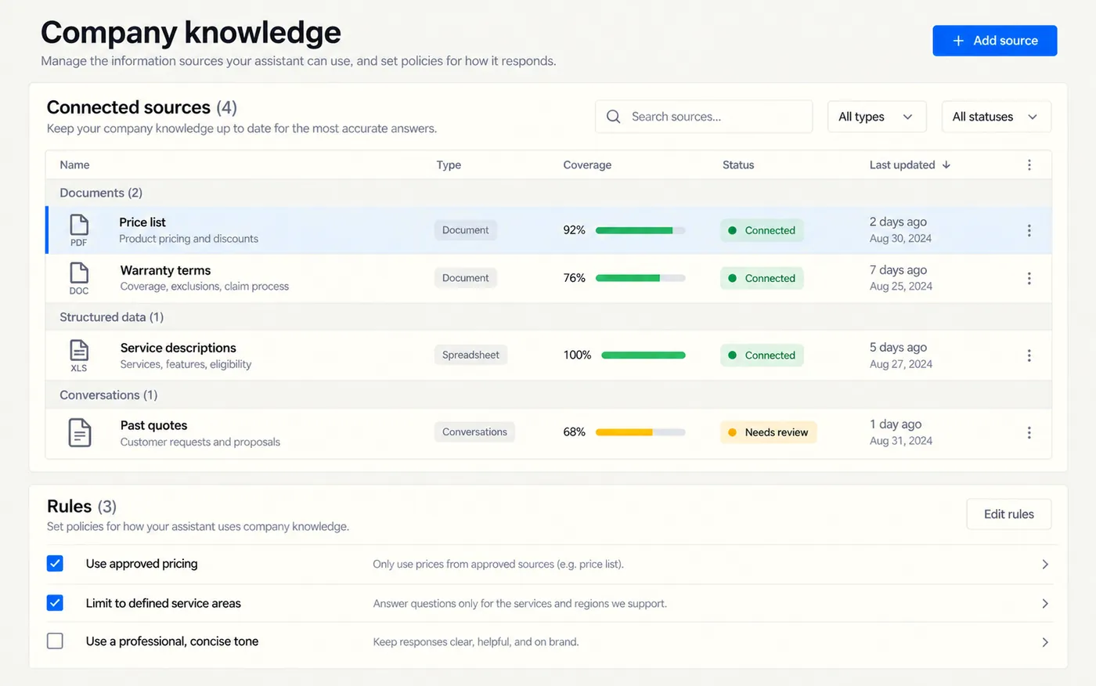Image resolution: width=1096 pixels, height=686 pixels.
Task: Click the Connected badge for Price list
Action: [762, 230]
